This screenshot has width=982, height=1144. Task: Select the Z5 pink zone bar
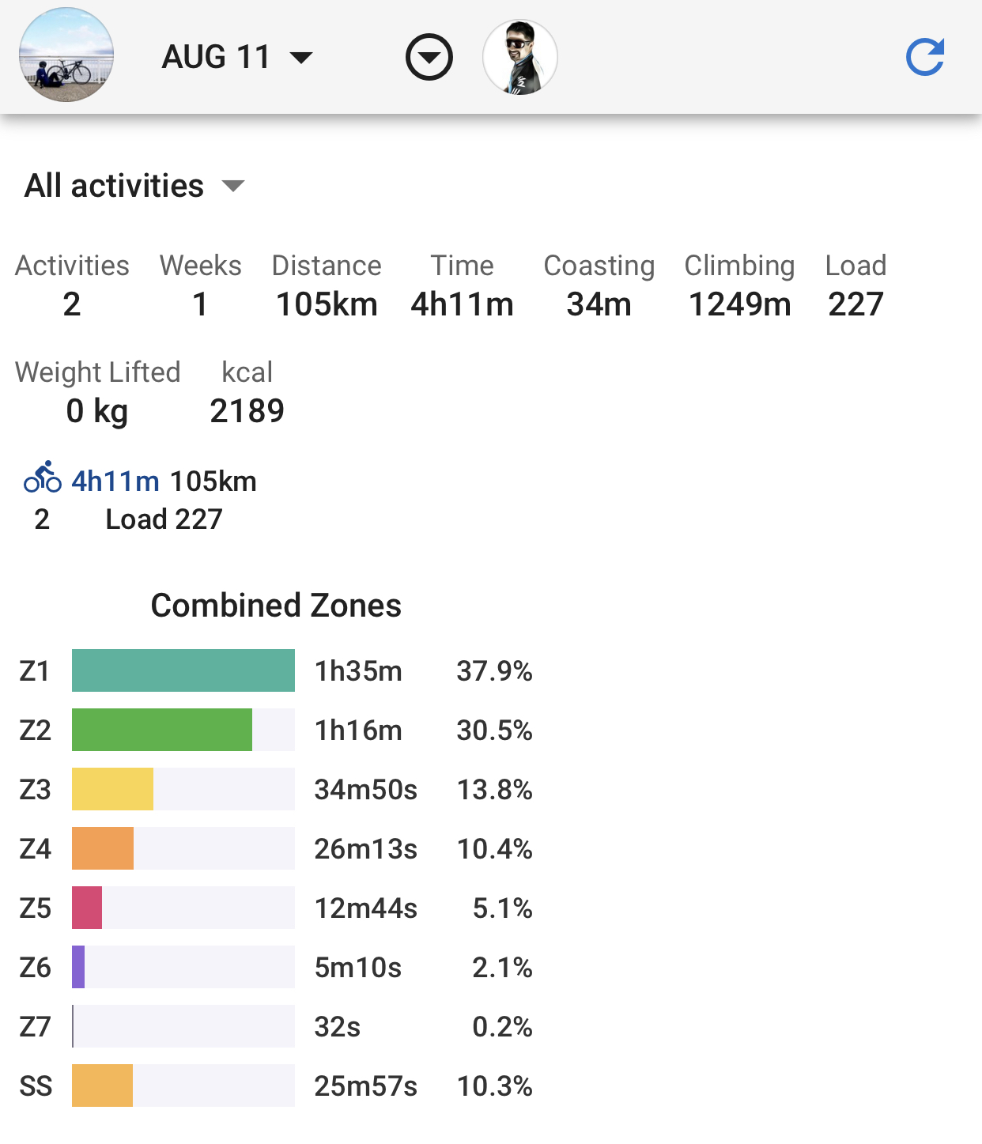tap(87, 908)
